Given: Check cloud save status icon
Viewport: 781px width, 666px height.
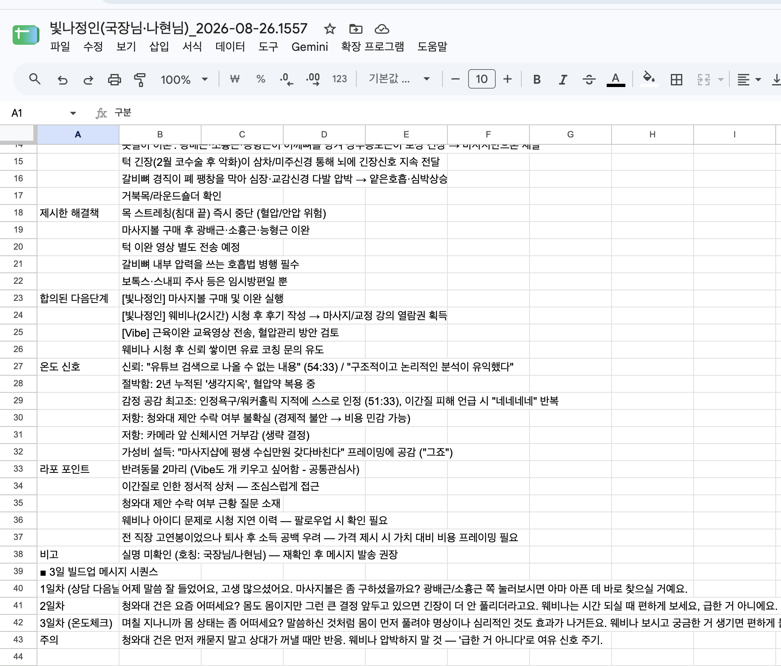Looking at the screenshot, I should 382,29.
